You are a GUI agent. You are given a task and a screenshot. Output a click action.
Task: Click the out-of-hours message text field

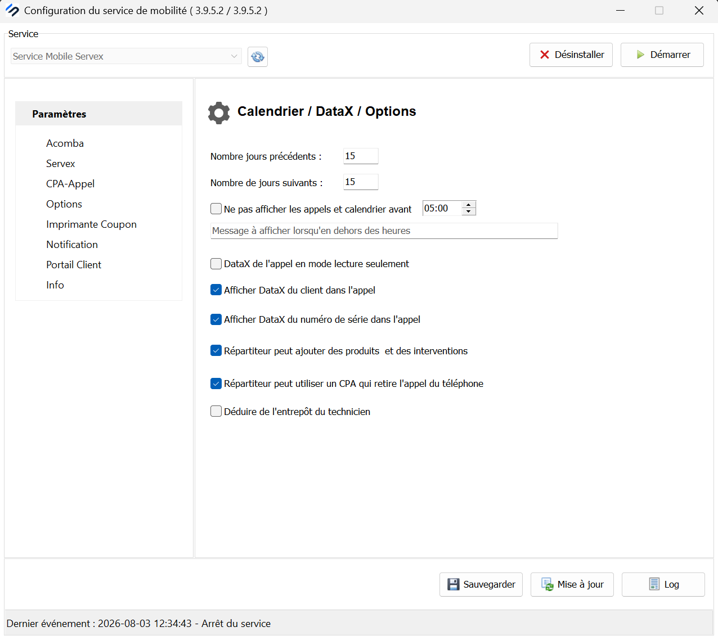pyautogui.click(x=384, y=231)
